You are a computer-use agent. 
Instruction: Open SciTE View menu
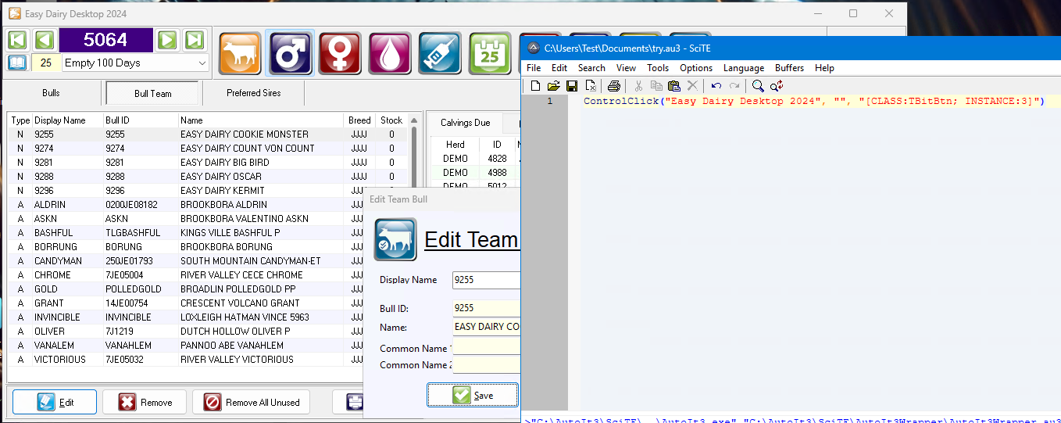pyautogui.click(x=626, y=68)
